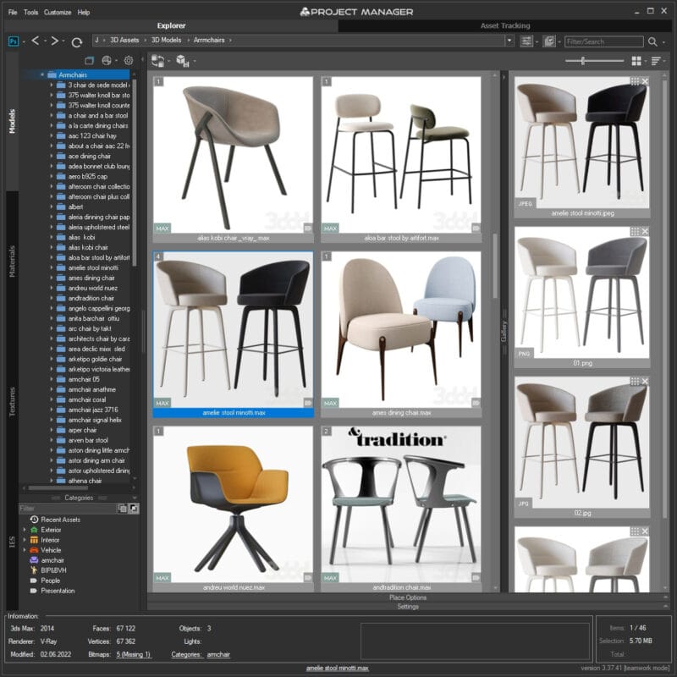Image resolution: width=677 pixels, height=677 pixels.
Task: Expand the Exterior category
Action: [25, 530]
